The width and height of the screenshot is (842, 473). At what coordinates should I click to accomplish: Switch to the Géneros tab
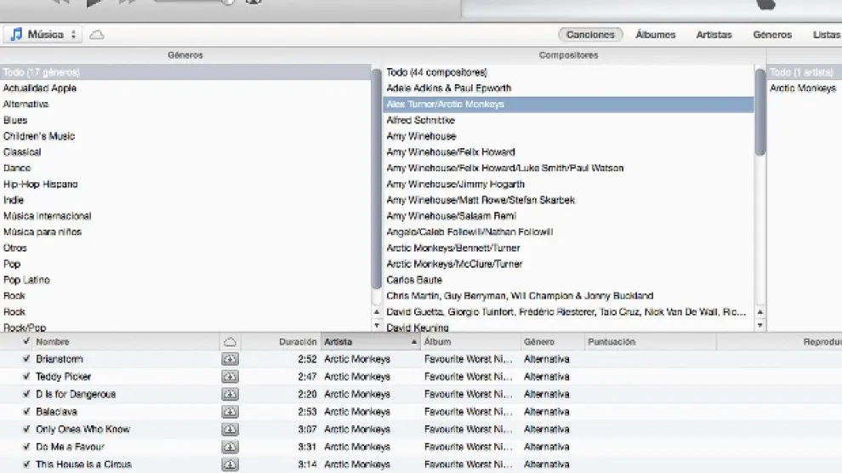[x=771, y=35]
